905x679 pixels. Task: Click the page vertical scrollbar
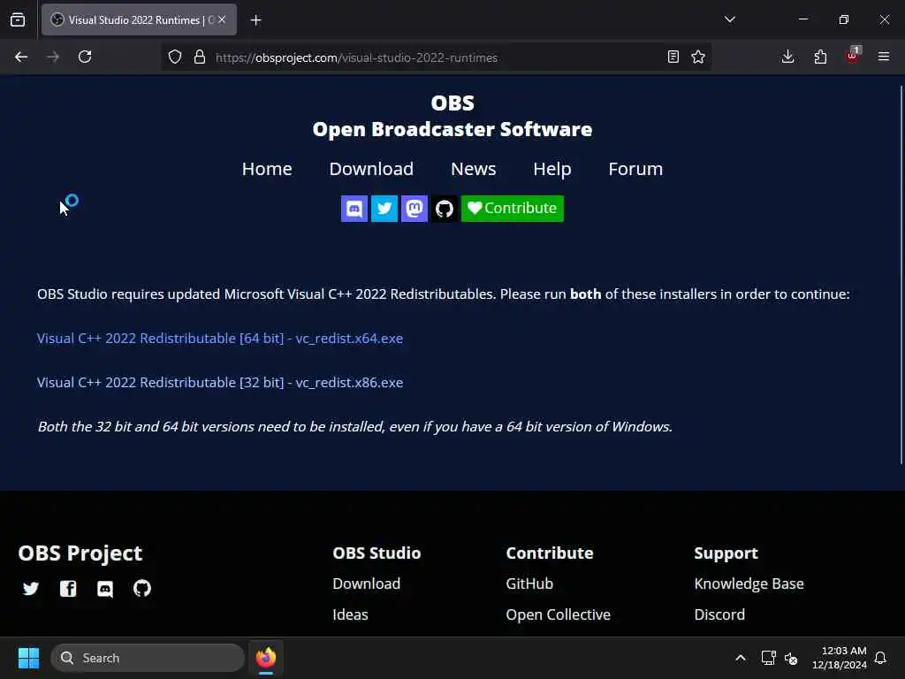[x=901, y=274]
